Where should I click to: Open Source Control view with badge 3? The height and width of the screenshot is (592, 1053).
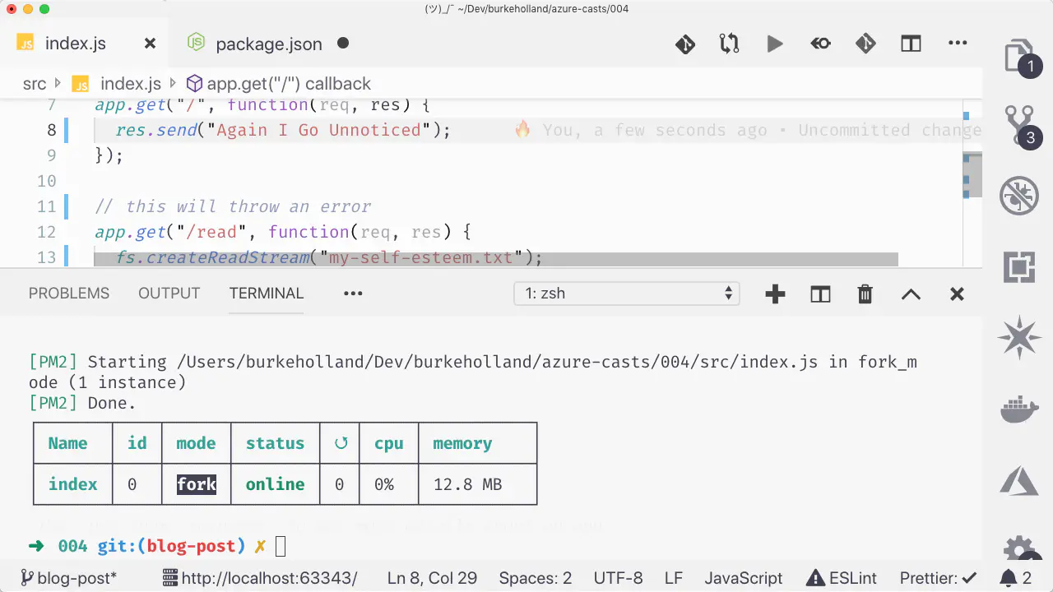pyautogui.click(x=1018, y=124)
